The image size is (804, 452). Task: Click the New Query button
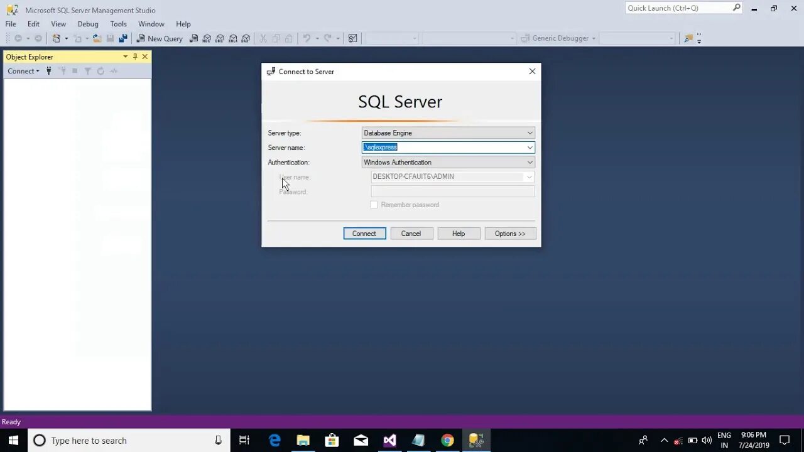160,38
